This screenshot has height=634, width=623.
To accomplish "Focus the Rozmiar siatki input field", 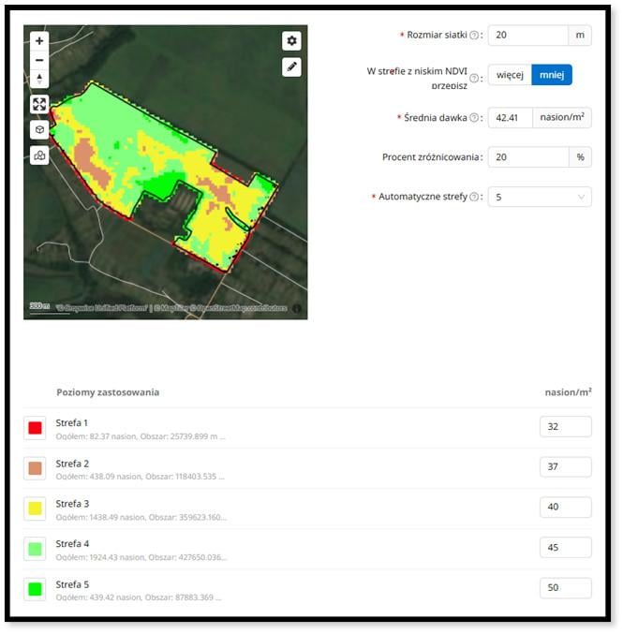I will click(528, 36).
